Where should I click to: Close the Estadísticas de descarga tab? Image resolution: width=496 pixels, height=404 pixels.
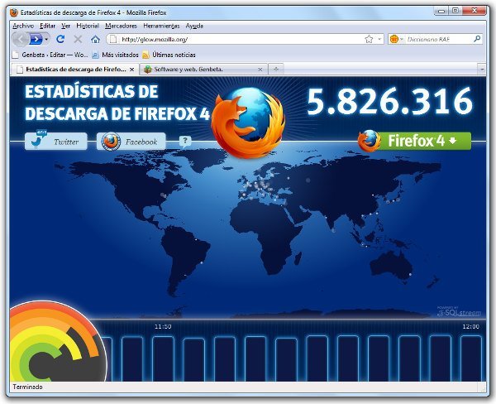point(132,70)
